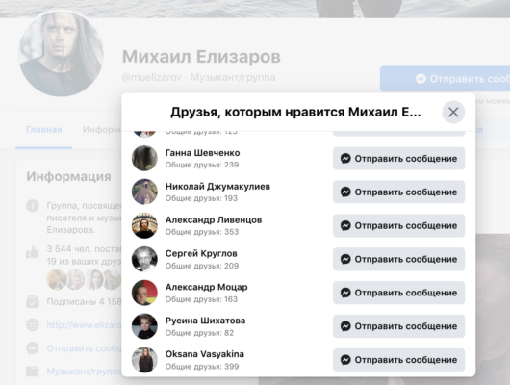Open Сергей Круглов's profile name
The height and width of the screenshot is (385, 510).
click(201, 253)
